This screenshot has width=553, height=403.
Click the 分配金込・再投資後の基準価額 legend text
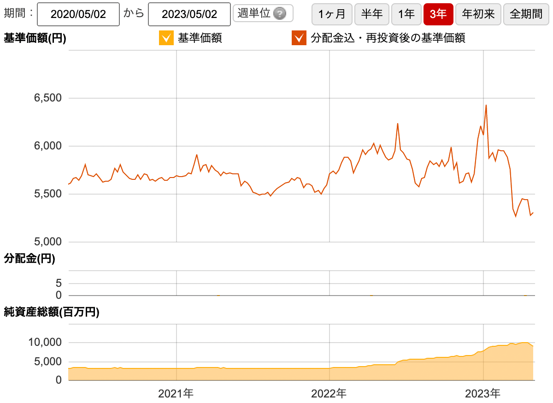[388, 38]
